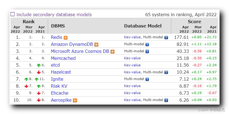Open the Ehcache DBMS link
This screenshot has width=229, height=114.
point(60,93)
